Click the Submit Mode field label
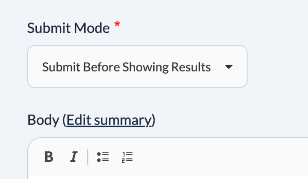This screenshot has height=179, width=308. click(68, 28)
